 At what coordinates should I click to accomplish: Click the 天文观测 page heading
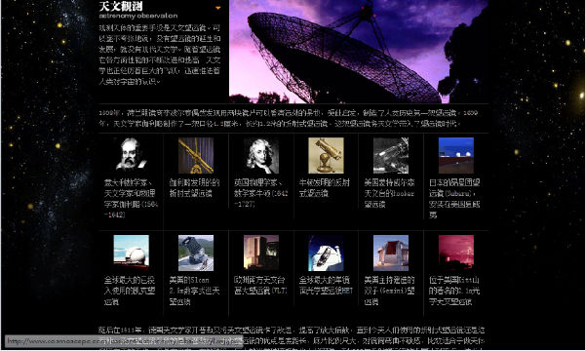tap(121, 6)
